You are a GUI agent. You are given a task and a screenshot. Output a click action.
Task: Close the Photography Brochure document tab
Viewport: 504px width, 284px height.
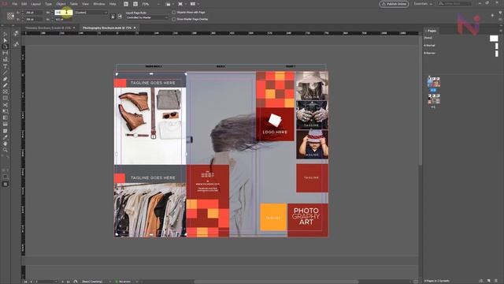(135, 28)
